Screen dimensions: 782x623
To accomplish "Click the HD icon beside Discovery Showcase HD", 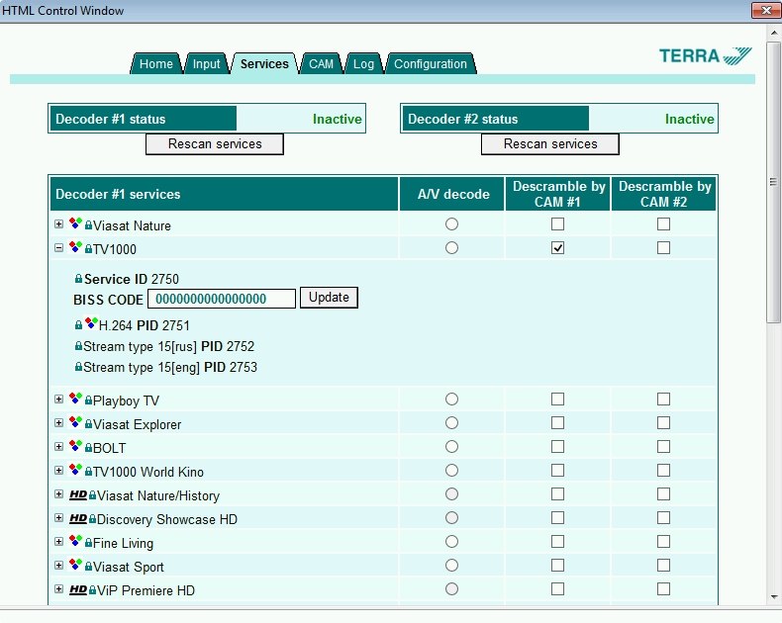I will (78, 518).
